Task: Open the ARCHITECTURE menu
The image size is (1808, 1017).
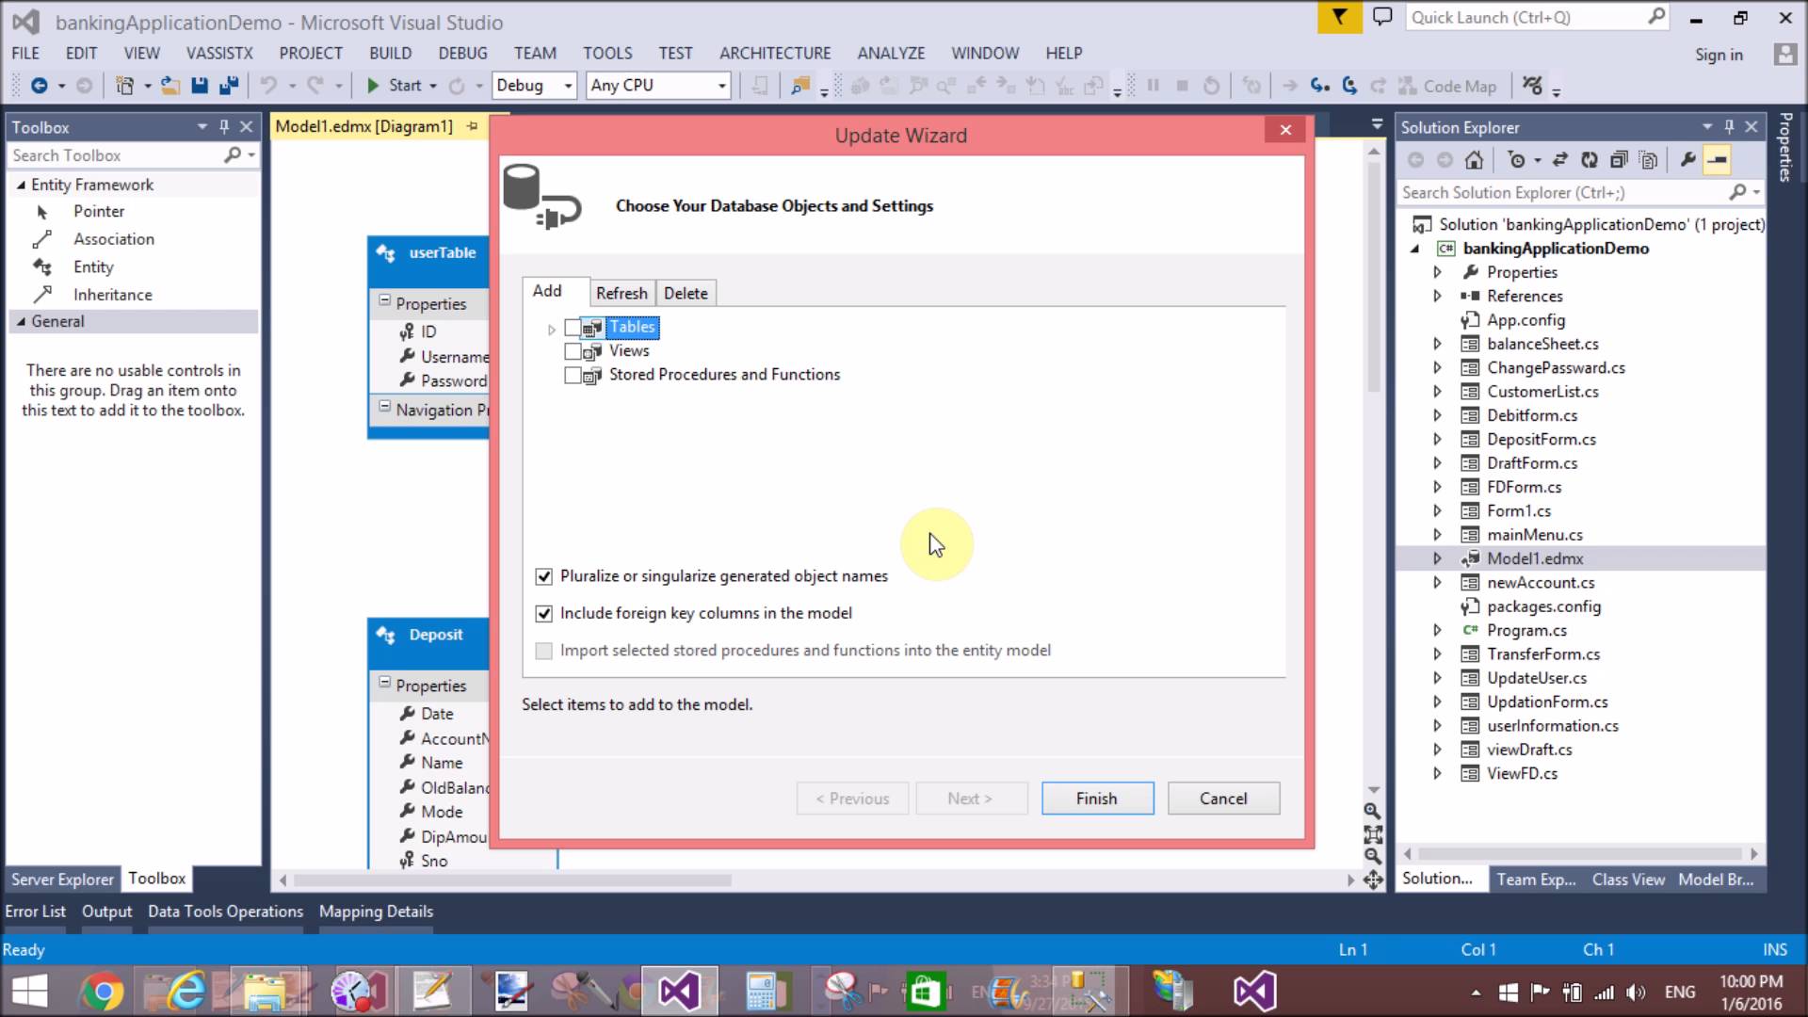Action: tap(775, 54)
